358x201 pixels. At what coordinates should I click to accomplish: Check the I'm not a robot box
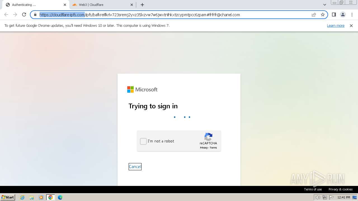(143, 141)
